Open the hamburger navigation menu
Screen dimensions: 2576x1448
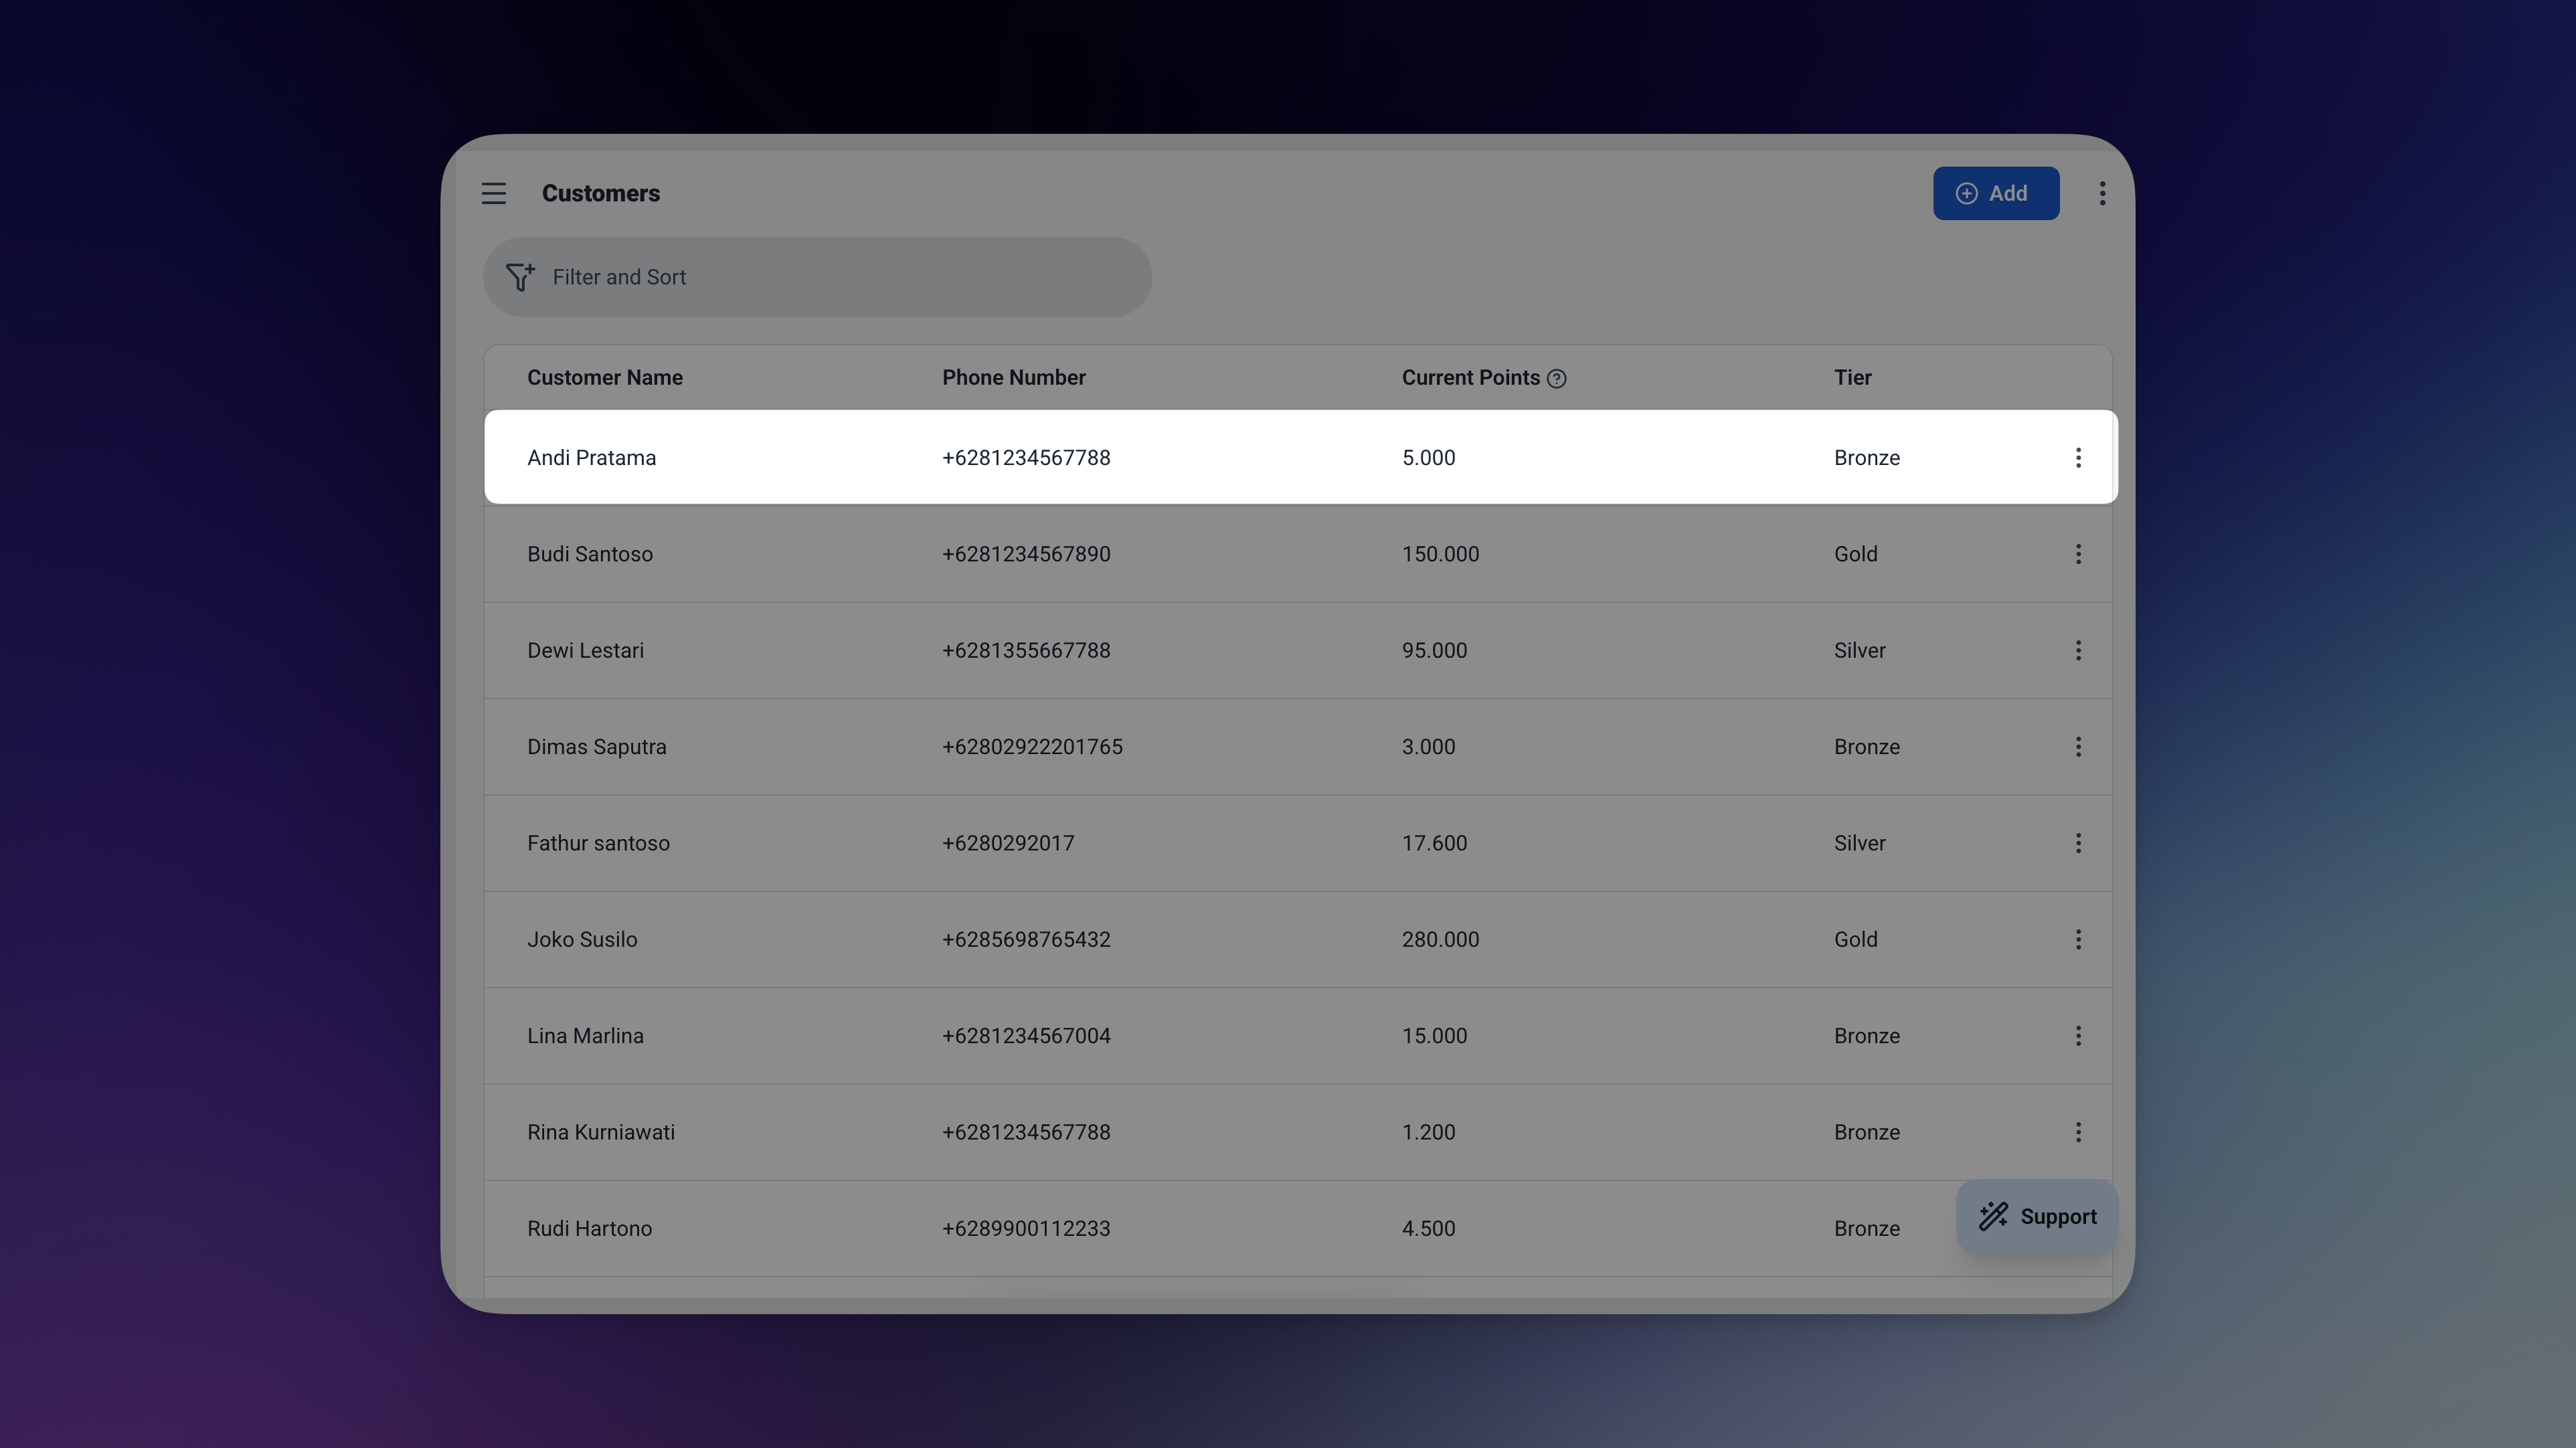click(493, 193)
